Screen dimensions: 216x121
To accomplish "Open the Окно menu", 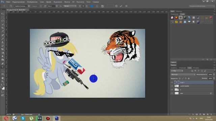I will [x=88, y=2].
